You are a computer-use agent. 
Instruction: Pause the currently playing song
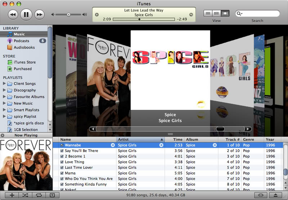click(x=26, y=14)
